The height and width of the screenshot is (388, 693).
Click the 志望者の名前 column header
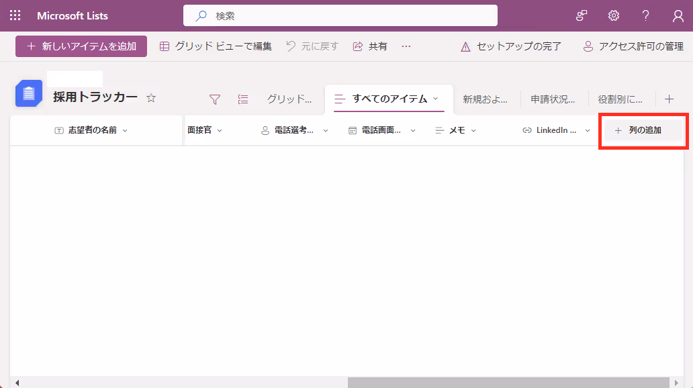[x=93, y=130]
